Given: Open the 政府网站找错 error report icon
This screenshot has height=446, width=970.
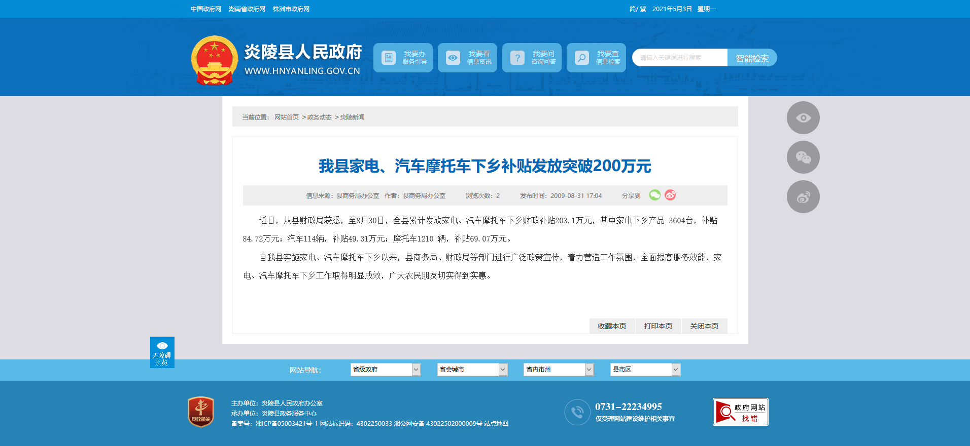Looking at the screenshot, I should click(740, 412).
